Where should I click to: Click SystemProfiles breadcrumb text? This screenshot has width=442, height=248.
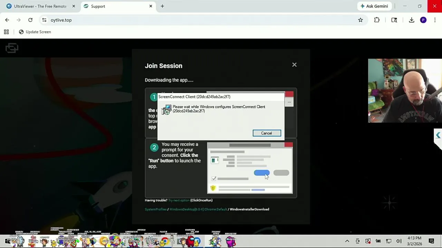pyautogui.click(x=155, y=209)
